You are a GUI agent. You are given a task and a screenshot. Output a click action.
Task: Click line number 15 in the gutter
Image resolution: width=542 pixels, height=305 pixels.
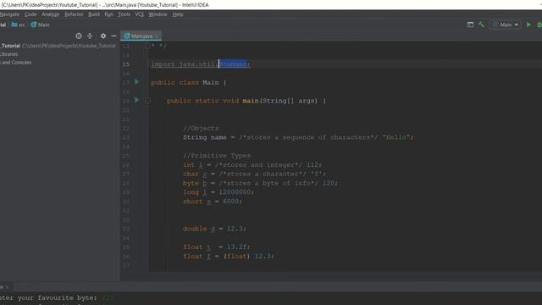pos(126,64)
